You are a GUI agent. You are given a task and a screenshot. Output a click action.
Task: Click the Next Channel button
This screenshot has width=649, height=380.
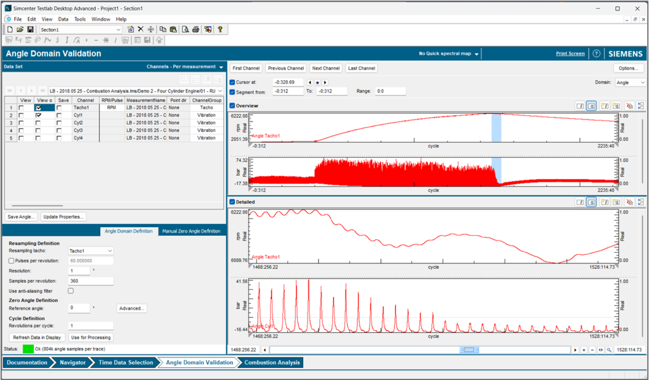[x=326, y=68]
